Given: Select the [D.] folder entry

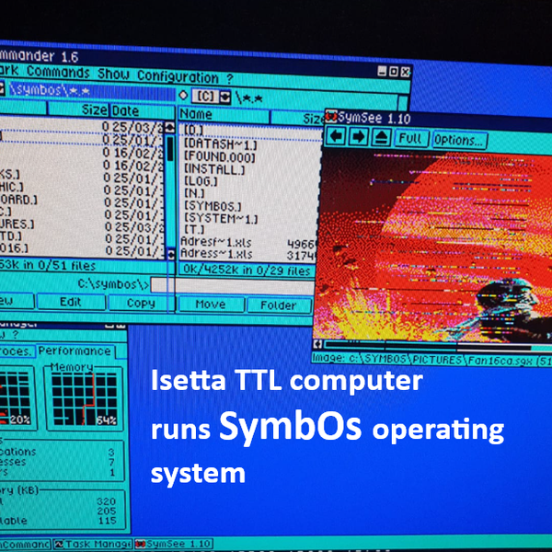Looking at the screenshot, I should point(193,131).
